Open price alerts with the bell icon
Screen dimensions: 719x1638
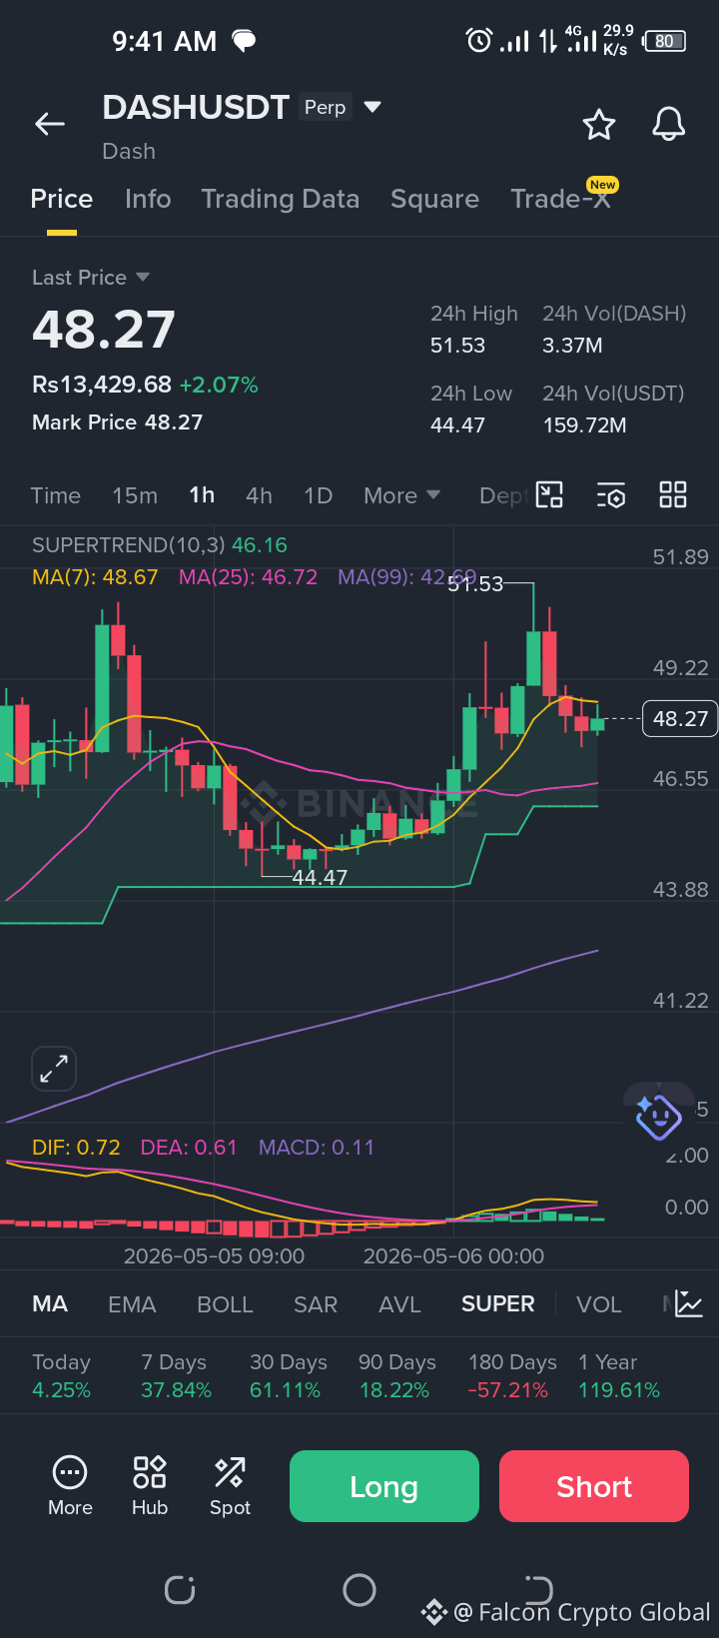pos(669,125)
